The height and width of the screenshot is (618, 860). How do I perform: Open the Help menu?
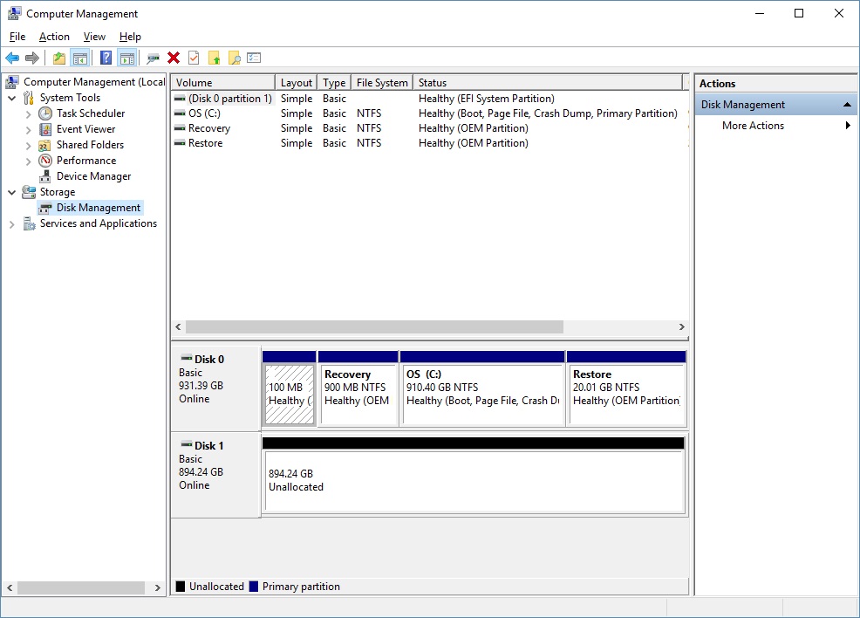[x=130, y=37]
